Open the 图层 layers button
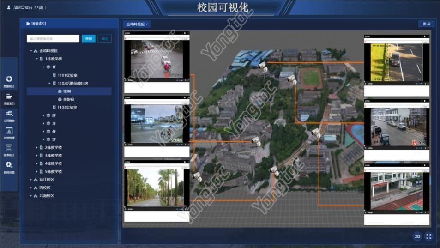This screenshot has height=248, width=440. 427,24
